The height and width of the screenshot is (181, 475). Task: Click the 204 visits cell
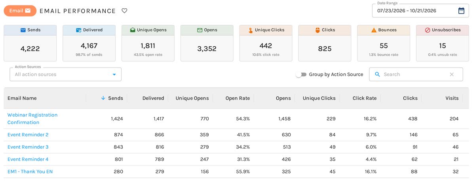click(x=454, y=119)
